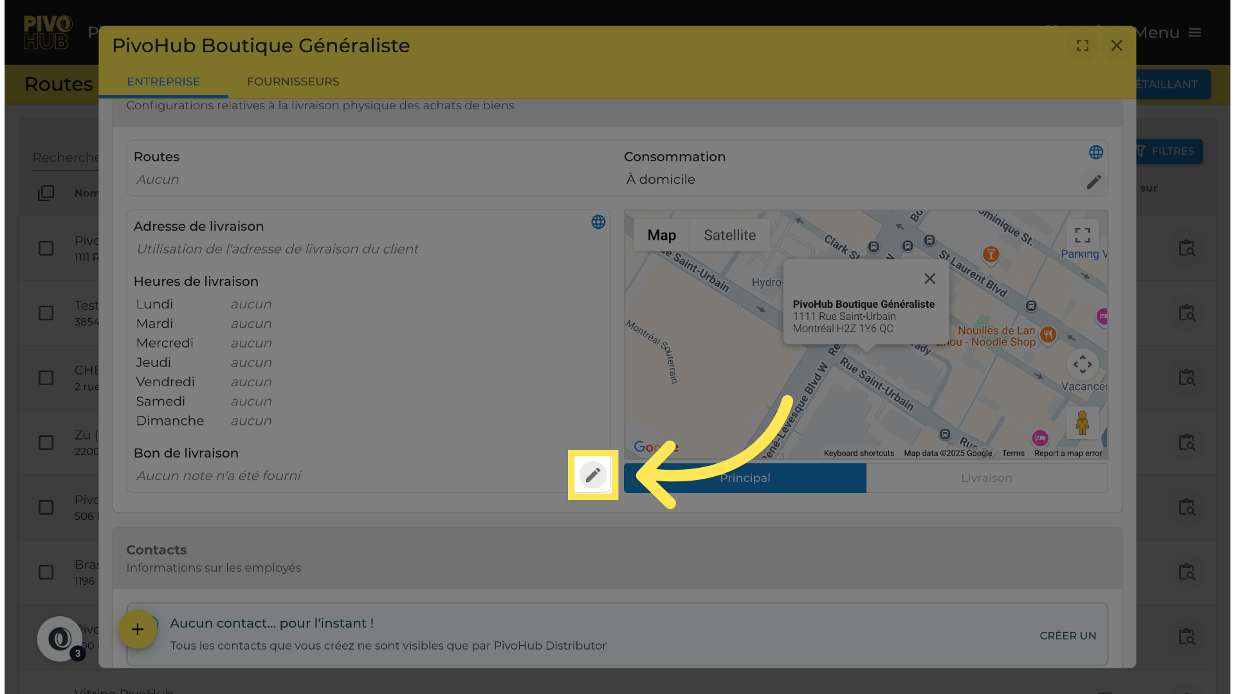Click CRÉER UN contact button
This screenshot has width=1235, height=694.
pos(1067,636)
